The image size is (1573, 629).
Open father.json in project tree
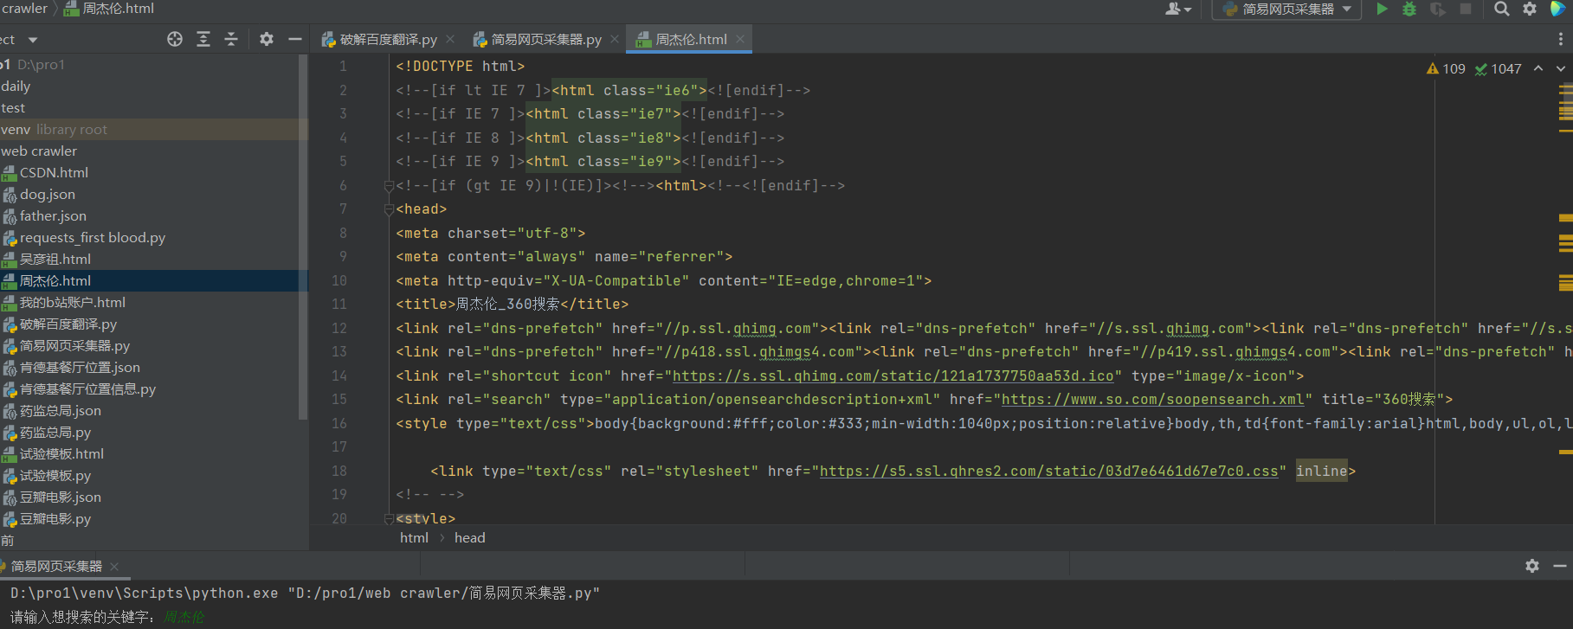pyautogui.click(x=53, y=216)
